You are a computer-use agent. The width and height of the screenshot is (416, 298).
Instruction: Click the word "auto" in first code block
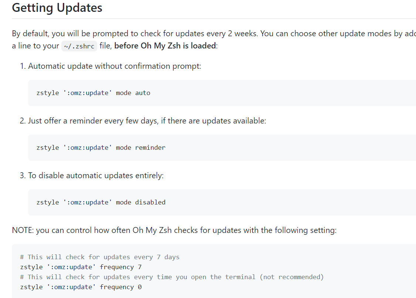click(x=143, y=93)
